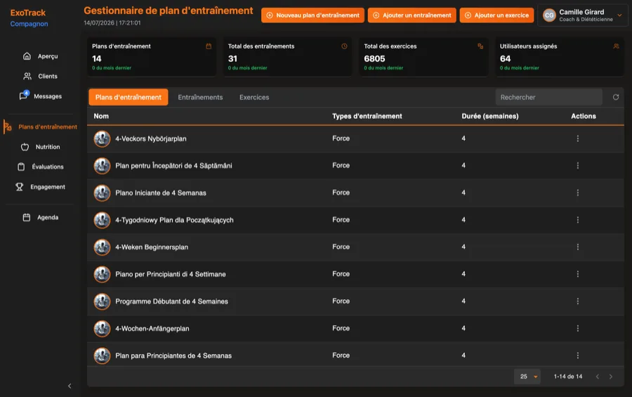Viewport: 632px width, 397px height.
Task: Open the Agenda calendar item
Action: (40, 217)
